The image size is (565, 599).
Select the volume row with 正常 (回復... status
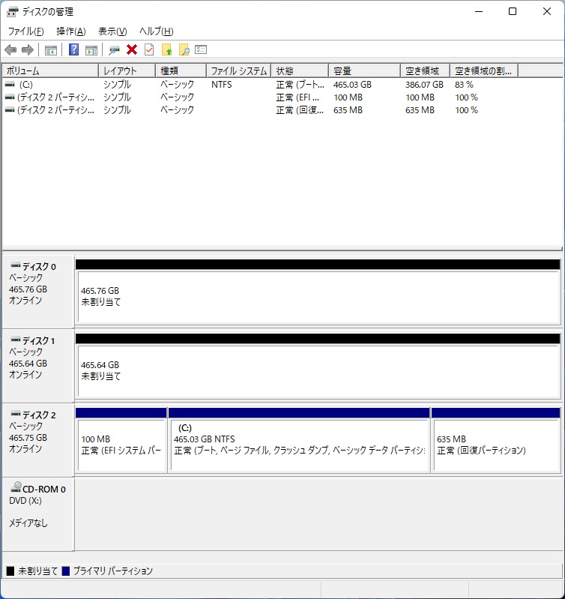coord(259,110)
